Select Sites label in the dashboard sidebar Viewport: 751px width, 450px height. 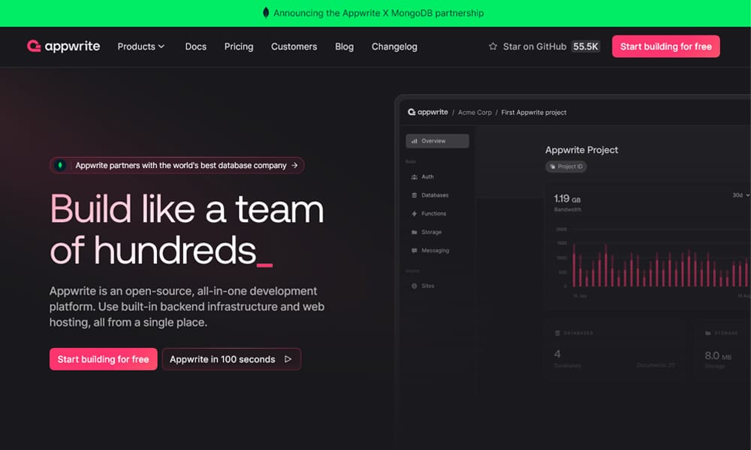[x=428, y=286]
